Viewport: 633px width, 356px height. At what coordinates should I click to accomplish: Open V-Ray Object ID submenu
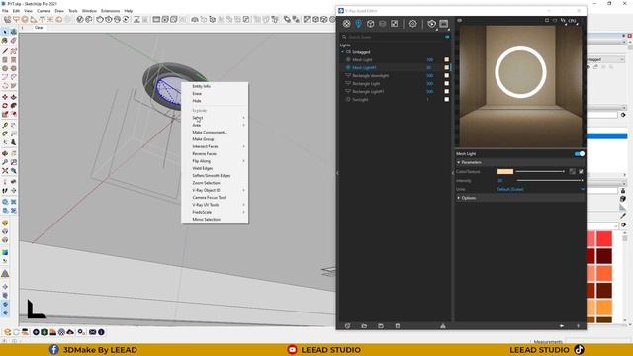(x=215, y=190)
